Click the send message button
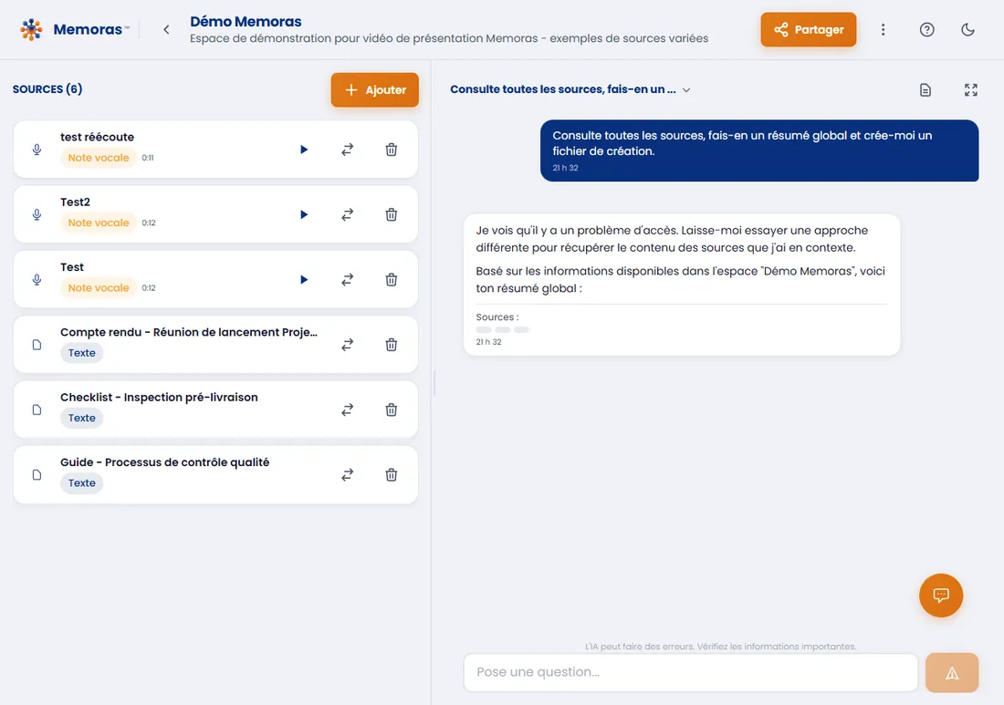 pyautogui.click(x=951, y=672)
